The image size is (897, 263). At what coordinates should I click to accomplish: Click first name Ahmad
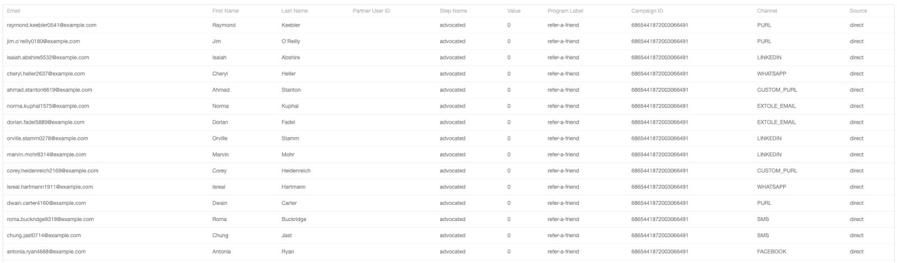pyautogui.click(x=221, y=90)
